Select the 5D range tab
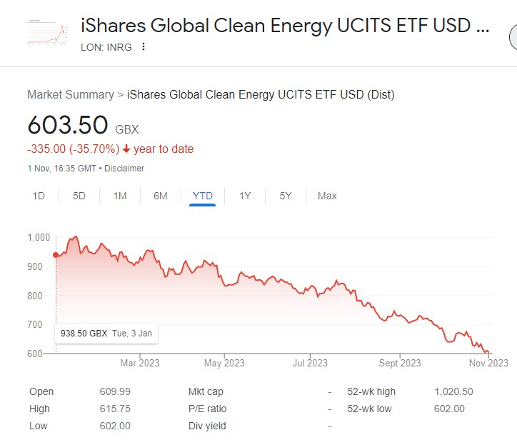The height and width of the screenshot is (445, 517). (79, 196)
